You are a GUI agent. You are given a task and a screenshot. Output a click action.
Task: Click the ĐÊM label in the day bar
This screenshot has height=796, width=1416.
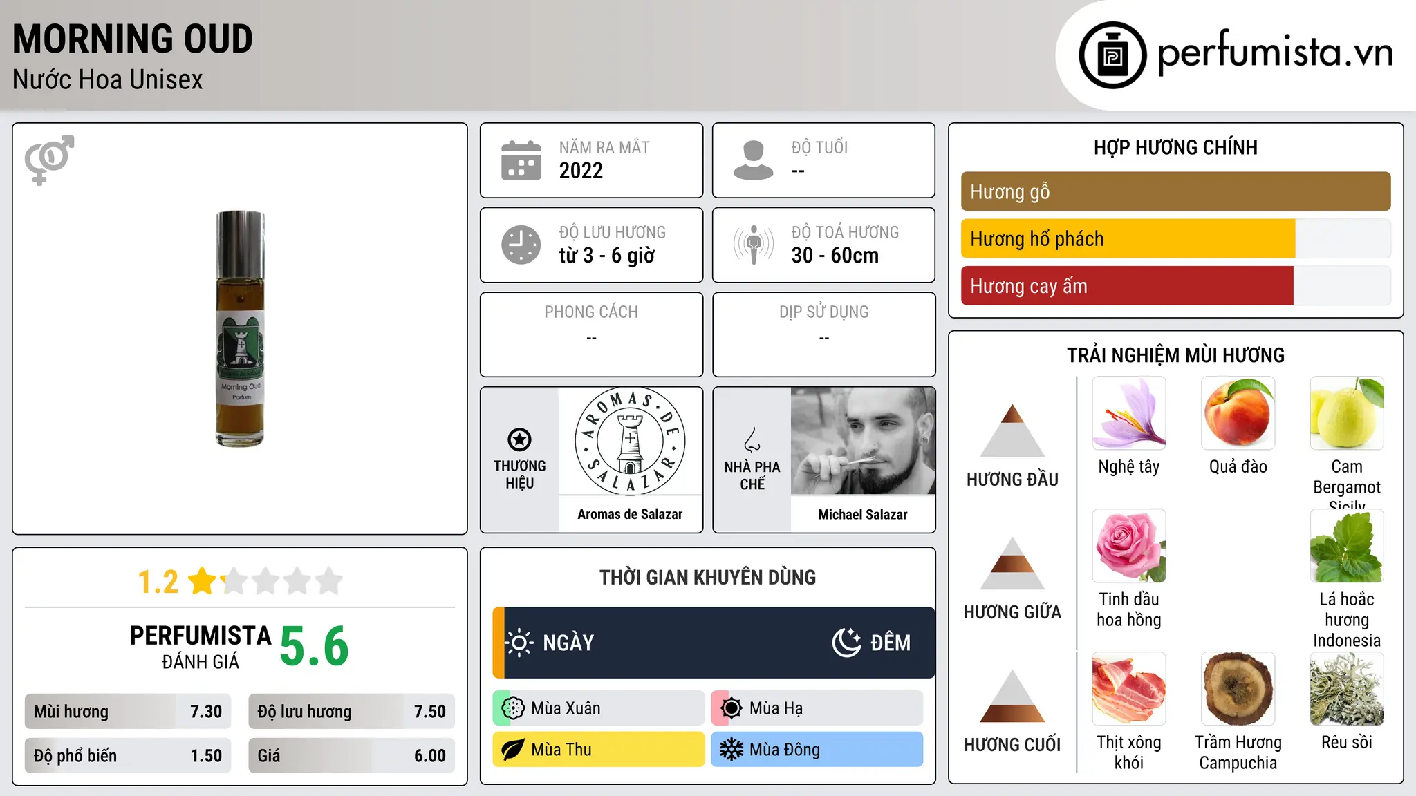point(891,643)
